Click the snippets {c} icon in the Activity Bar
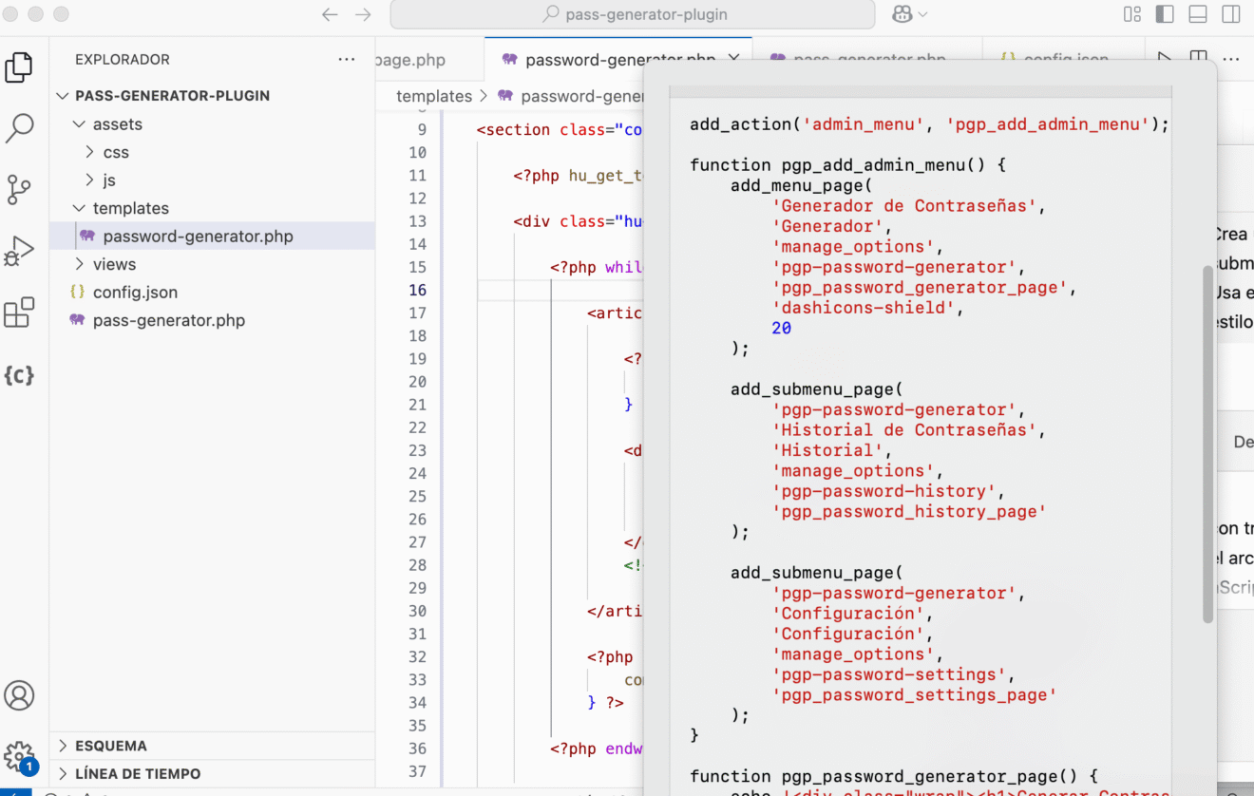The image size is (1254, 796). tap(20, 375)
